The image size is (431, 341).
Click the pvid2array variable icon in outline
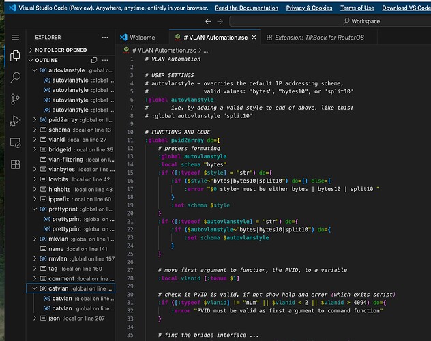tap(43, 120)
